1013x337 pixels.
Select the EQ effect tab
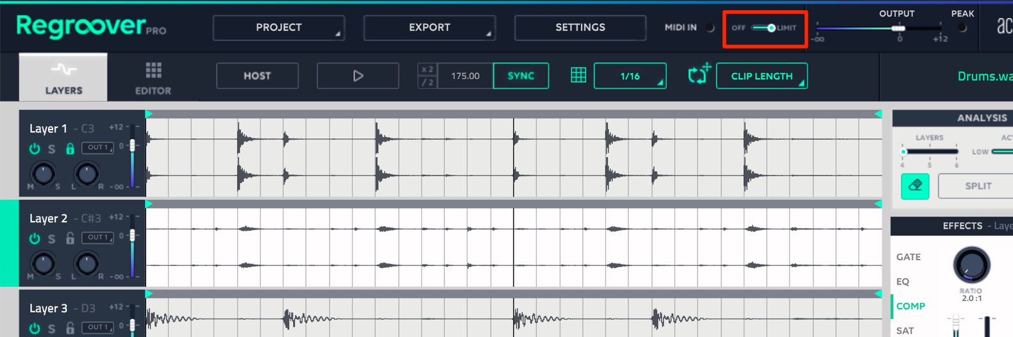[903, 282]
